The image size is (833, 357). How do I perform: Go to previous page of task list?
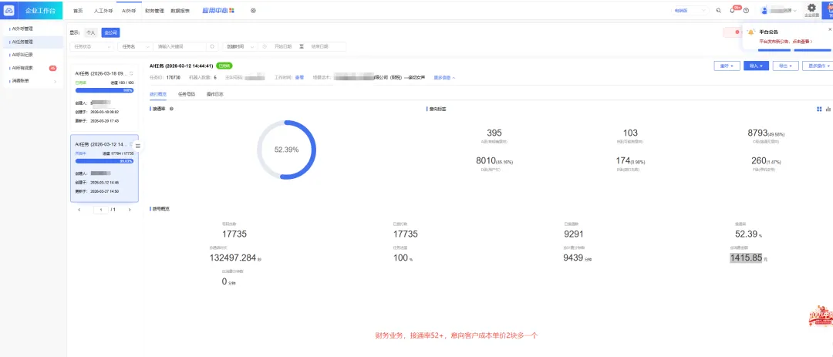coord(79,210)
